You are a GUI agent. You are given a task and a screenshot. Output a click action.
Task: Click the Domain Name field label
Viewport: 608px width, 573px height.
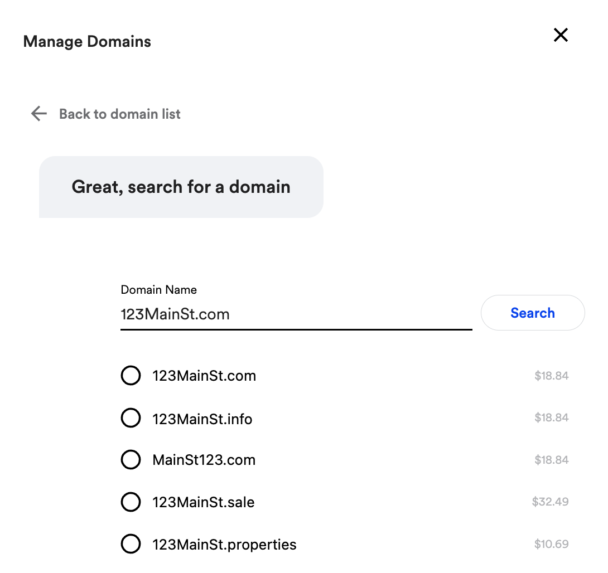click(158, 289)
